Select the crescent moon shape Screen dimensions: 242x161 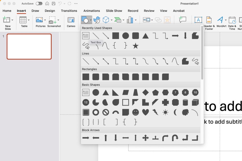(x=175, y=112)
